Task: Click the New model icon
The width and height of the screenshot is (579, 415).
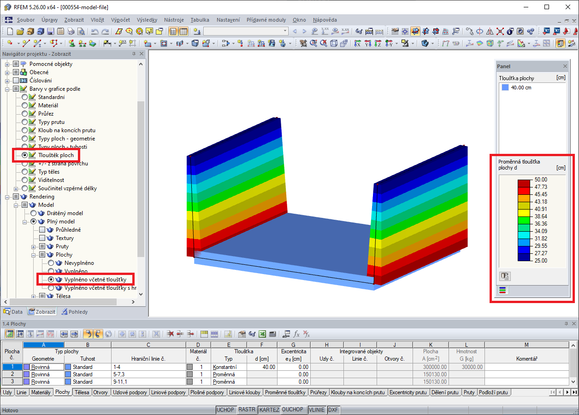Action: (x=10, y=31)
